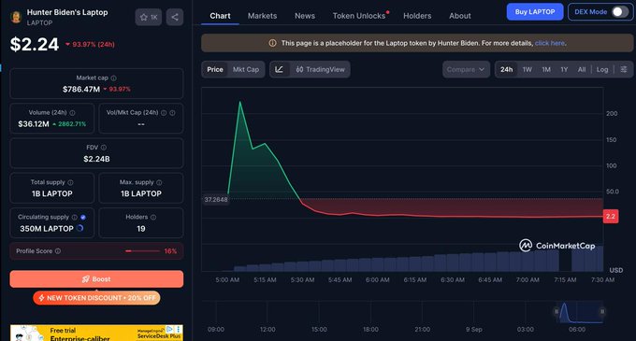Click New Token Discount 20% off badge
The width and height of the screenshot is (636, 341).
(x=96, y=298)
